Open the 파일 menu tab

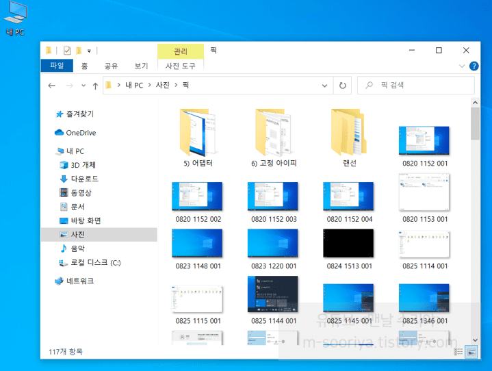click(x=57, y=66)
